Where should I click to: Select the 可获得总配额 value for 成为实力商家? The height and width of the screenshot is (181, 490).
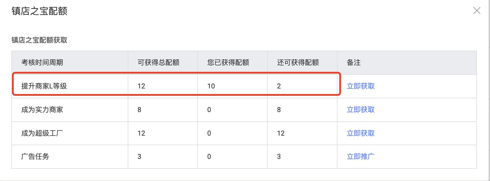coord(139,110)
